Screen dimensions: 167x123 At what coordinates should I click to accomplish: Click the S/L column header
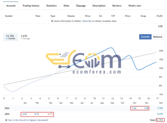point(100,16)
